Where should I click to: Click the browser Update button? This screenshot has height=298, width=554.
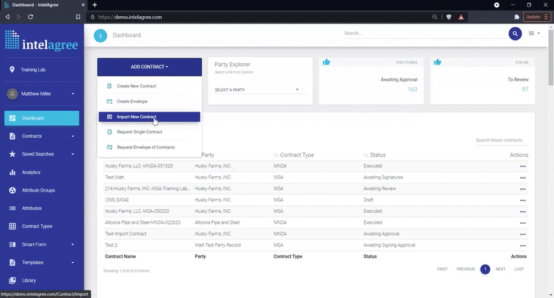point(536,17)
